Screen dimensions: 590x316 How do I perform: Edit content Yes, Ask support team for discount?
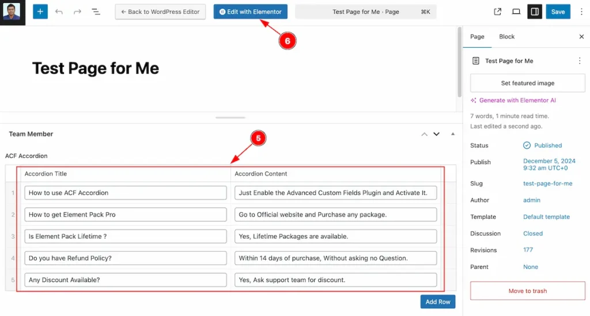click(x=336, y=280)
